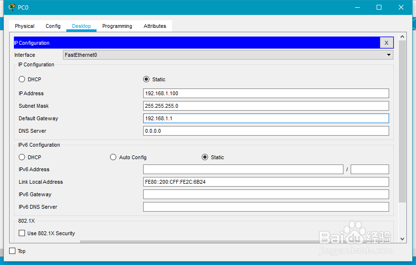Image resolution: width=416 pixels, height=265 pixels.
Task: Click the IPv6 DNS Server field
Action: [266, 207]
